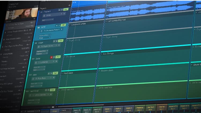Image resolution: width=201 pixels, height=113 pixels.
Task: Add patch for Guitar player
Action: click(x=56, y=62)
